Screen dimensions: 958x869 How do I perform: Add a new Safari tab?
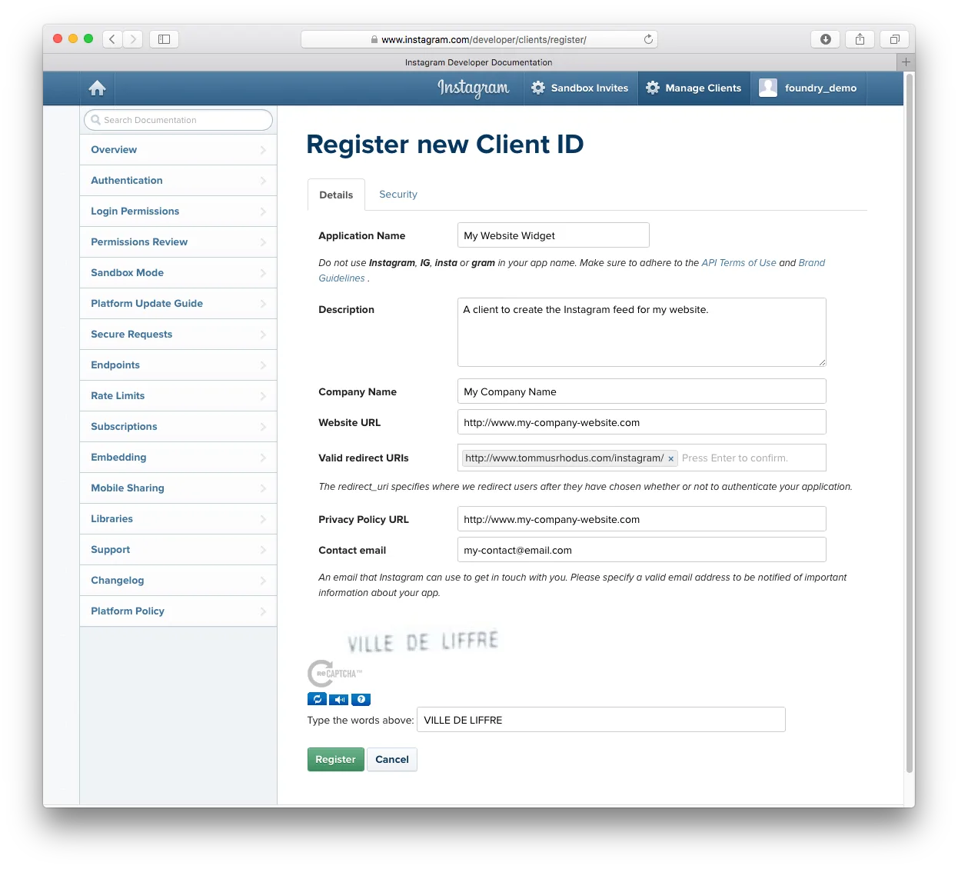pos(906,62)
